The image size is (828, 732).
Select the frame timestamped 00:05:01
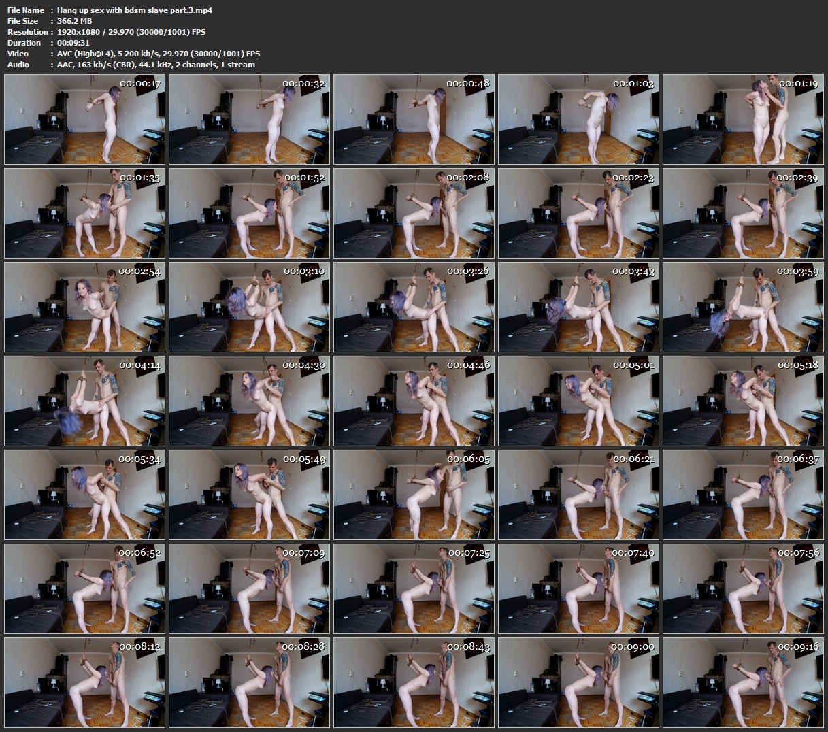point(578,401)
